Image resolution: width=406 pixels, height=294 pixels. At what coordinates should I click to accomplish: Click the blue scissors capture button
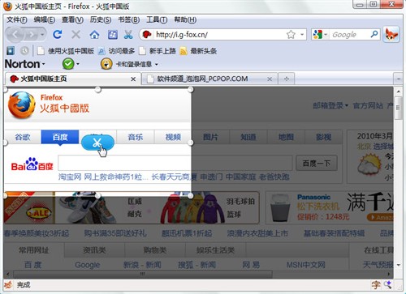[97, 143]
